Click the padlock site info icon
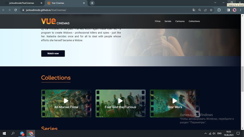This screenshot has width=244, height=137. tap(23, 10)
